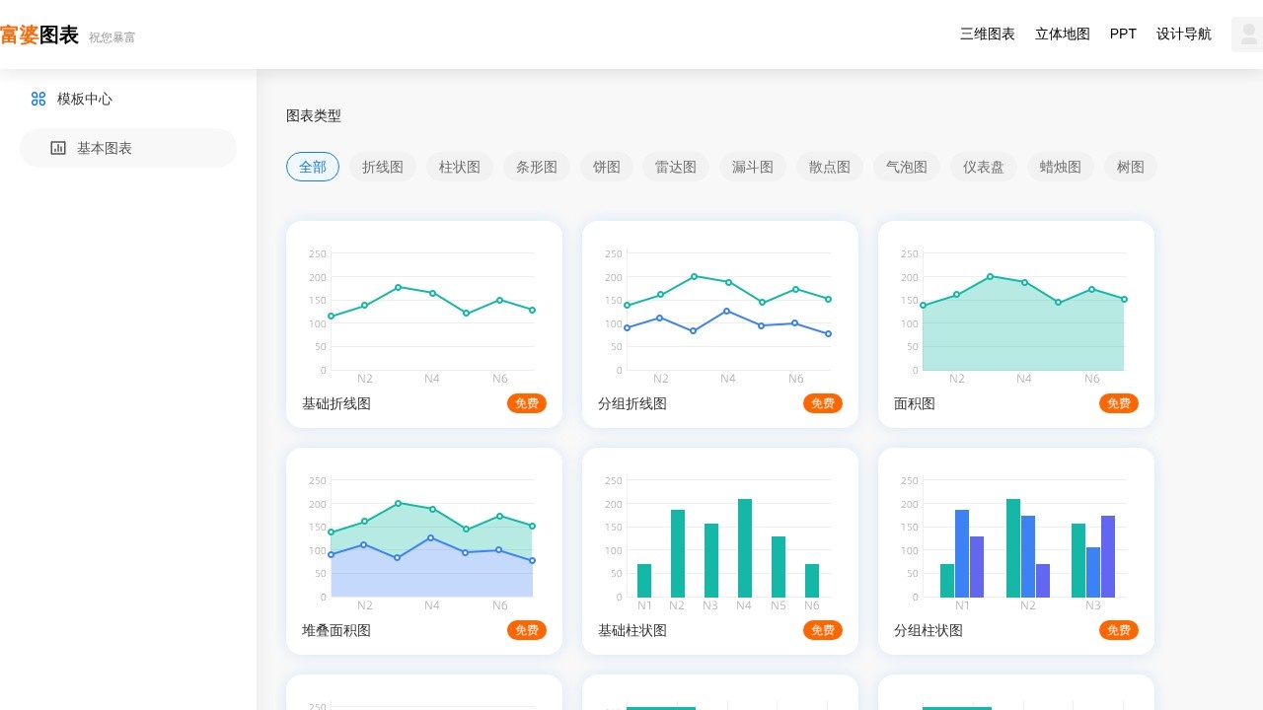
Task: Open the 分组折线图 chart preview
Action: [x=720, y=311]
